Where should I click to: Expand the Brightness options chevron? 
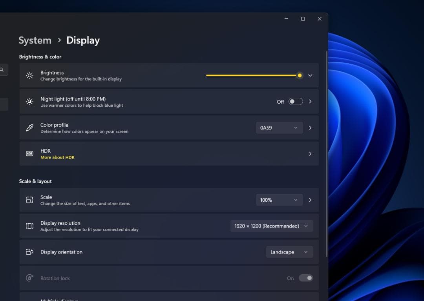point(310,75)
